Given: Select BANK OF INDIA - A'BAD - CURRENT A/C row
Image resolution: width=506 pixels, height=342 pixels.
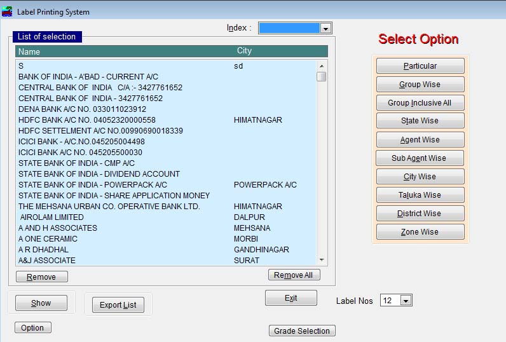Looking at the screenshot, I should tap(166, 77).
